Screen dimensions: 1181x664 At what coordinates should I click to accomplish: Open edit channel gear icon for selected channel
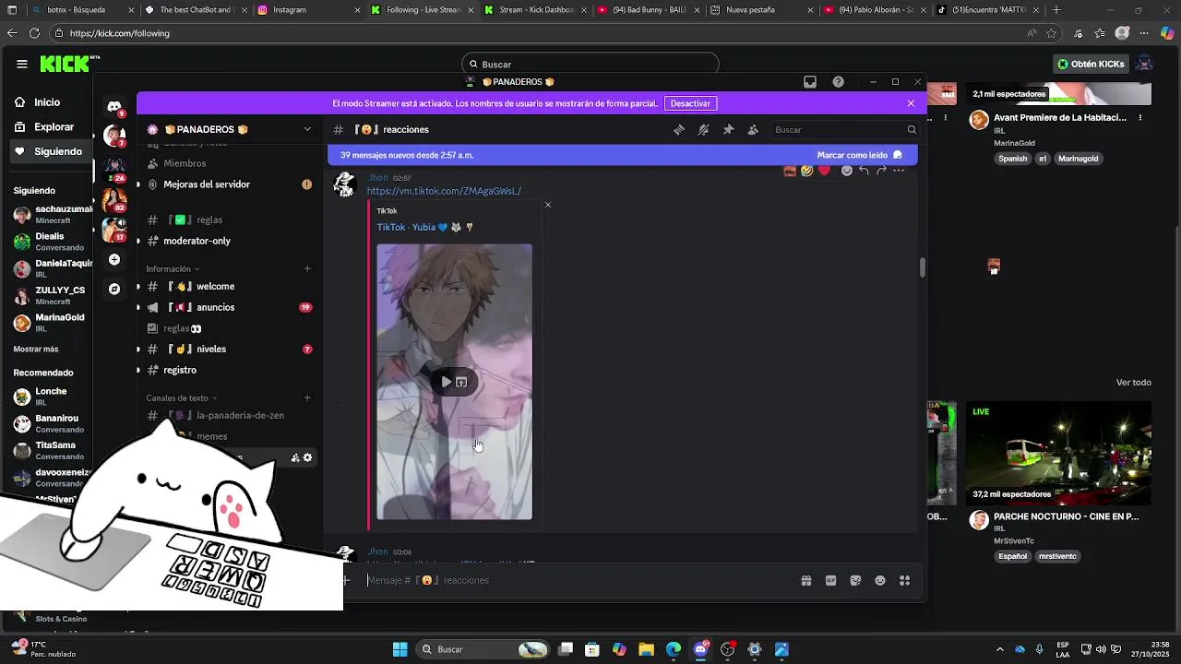click(308, 457)
